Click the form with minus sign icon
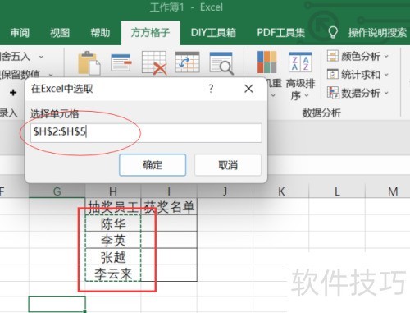This screenshot has width=410, height=313. [x=121, y=63]
